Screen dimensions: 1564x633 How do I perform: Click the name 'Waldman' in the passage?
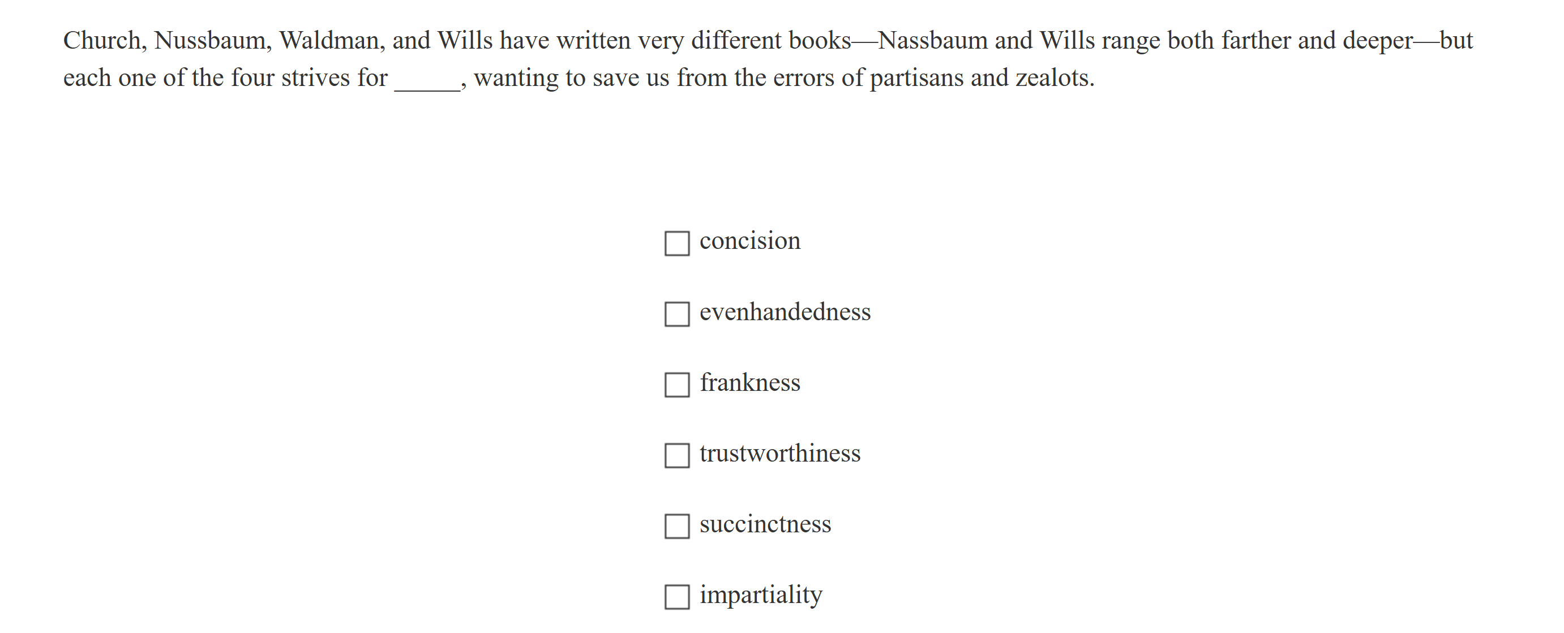pos(328,41)
